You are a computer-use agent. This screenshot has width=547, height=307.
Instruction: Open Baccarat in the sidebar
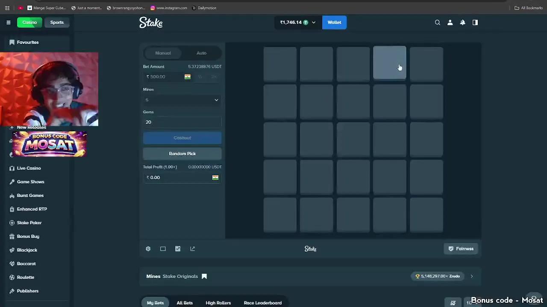26,264
